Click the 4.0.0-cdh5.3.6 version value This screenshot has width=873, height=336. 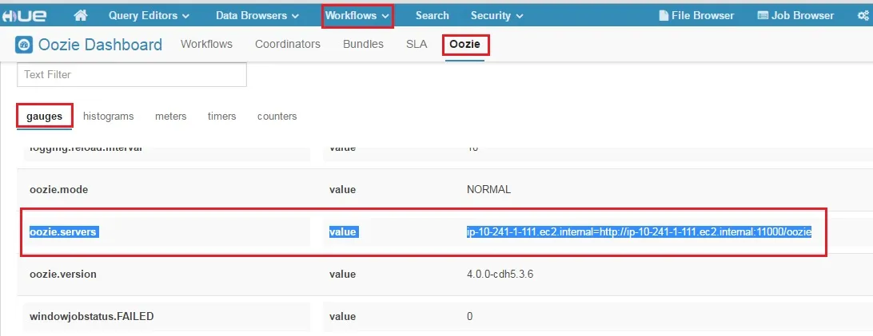(500, 274)
